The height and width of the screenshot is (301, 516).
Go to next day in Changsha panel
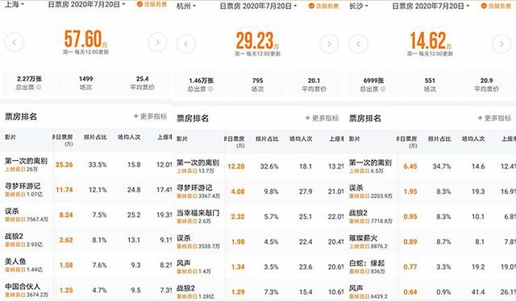coord(501,43)
